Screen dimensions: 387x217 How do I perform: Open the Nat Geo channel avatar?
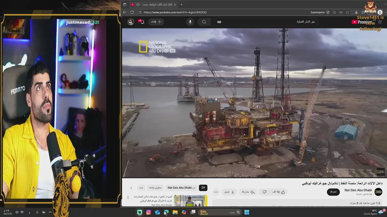coord(378,192)
